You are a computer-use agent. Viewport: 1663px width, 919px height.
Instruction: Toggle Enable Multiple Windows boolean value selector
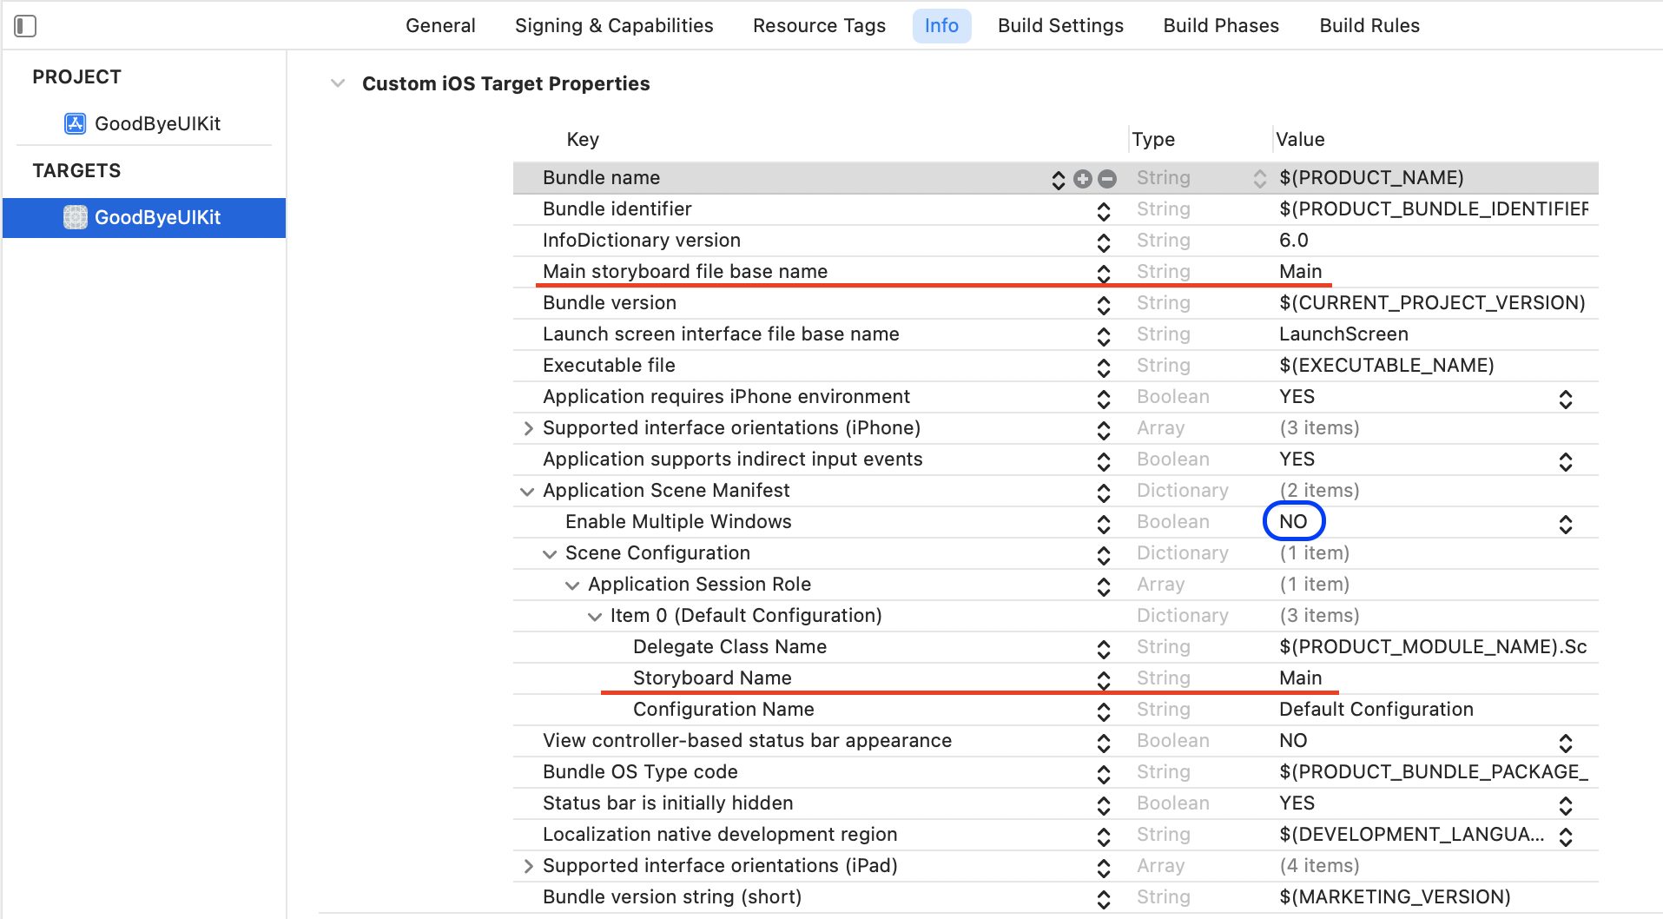point(1565,524)
